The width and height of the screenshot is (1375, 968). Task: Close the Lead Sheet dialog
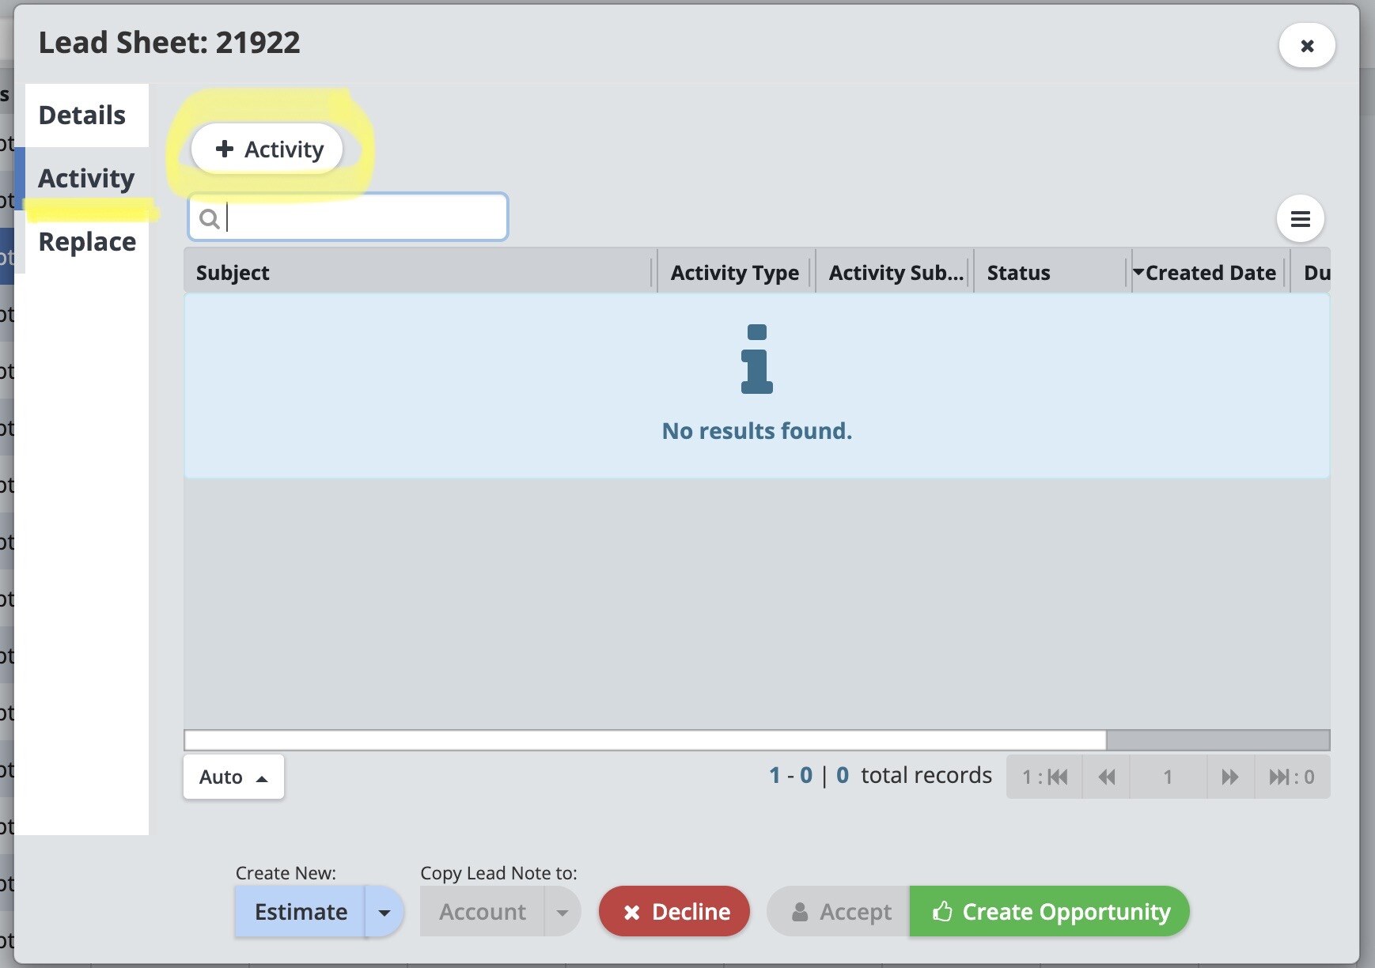1307,46
